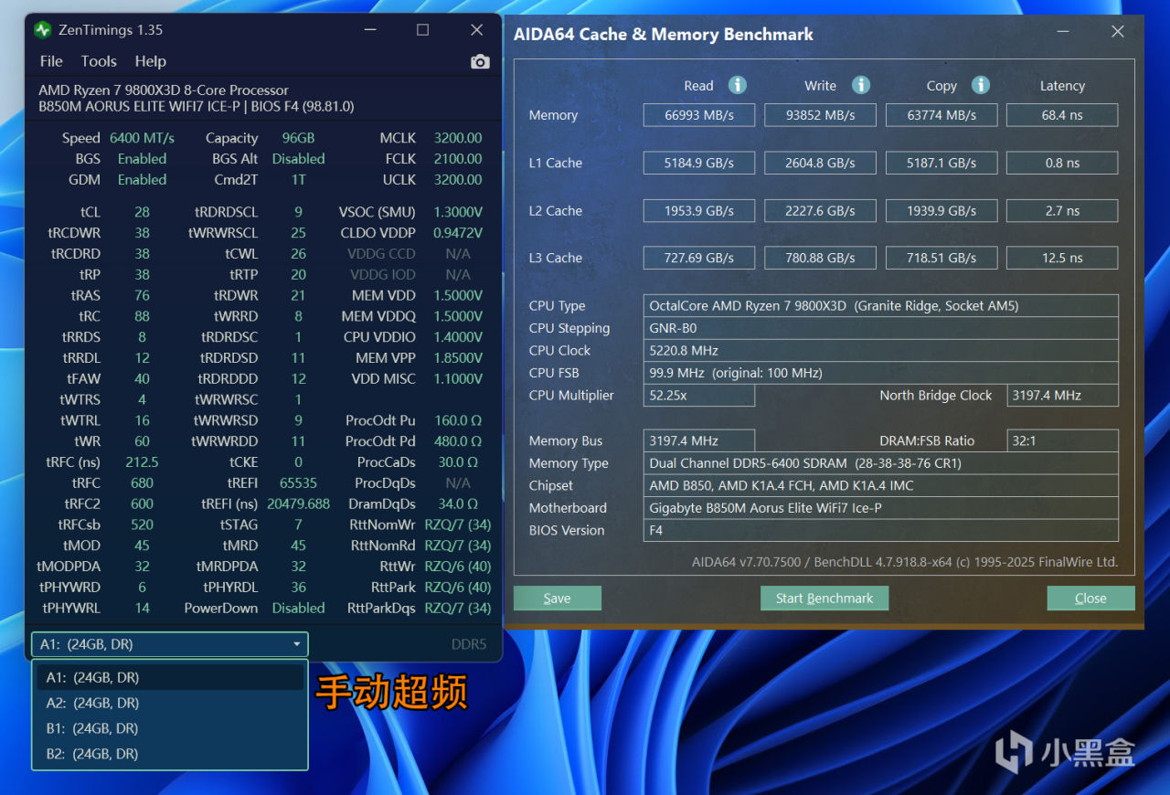Click the Memory Latency value 68.4 ns
This screenshot has width=1170, height=795.
point(1062,115)
